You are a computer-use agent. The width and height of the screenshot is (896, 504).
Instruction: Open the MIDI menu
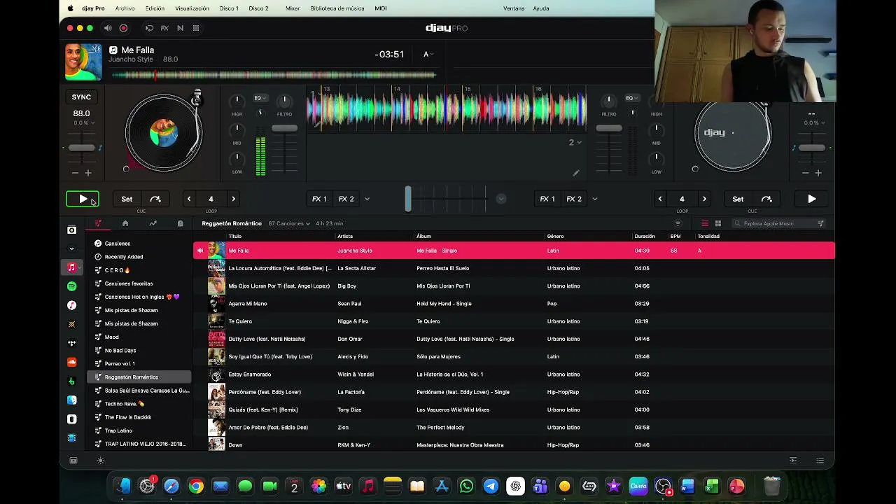point(381,8)
